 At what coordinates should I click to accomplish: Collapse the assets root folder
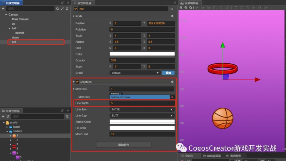[4, 122]
